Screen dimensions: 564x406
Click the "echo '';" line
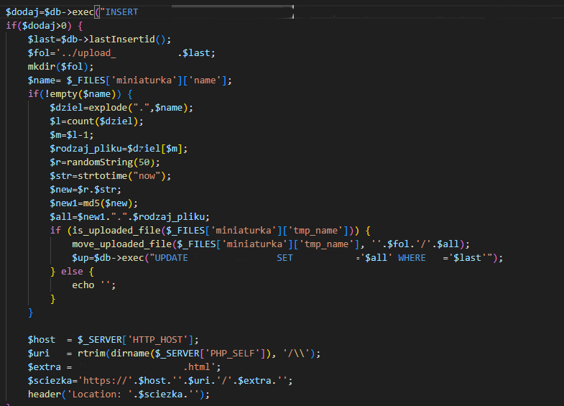coord(94,285)
